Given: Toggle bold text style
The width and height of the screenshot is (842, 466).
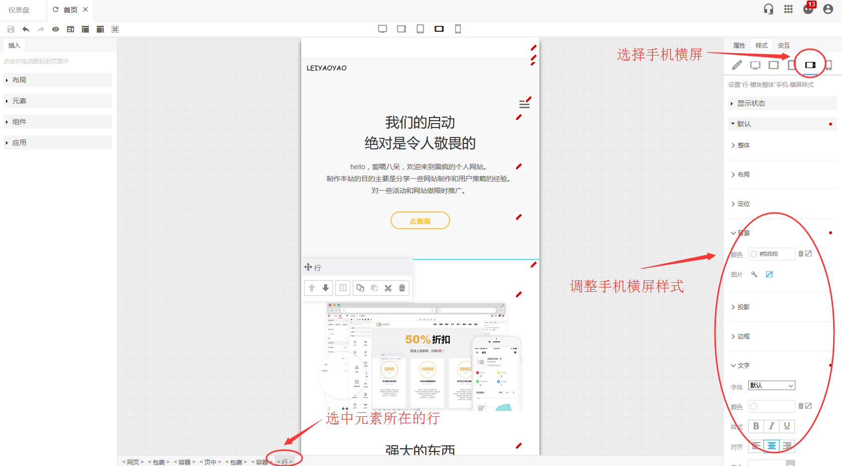Looking at the screenshot, I should [756, 426].
